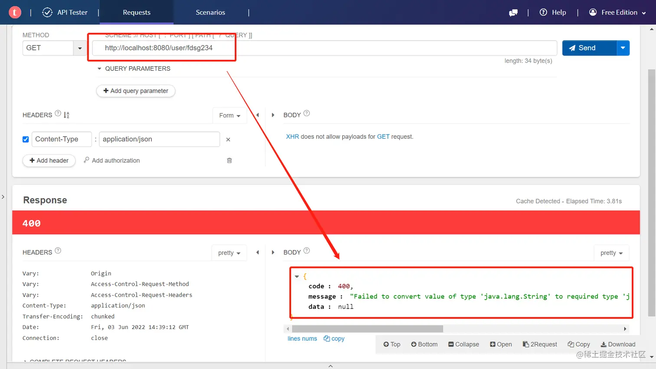
Task: Follow the GET link in body note
Action: (x=383, y=137)
